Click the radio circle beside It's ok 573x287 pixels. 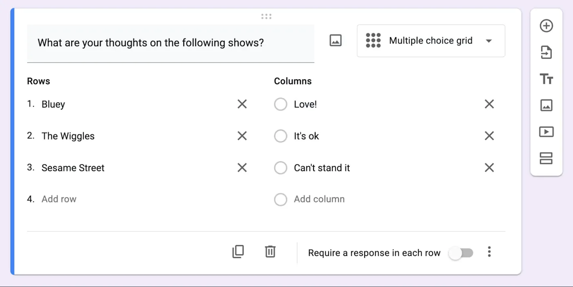pyautogui.click(x=281, y=136)
